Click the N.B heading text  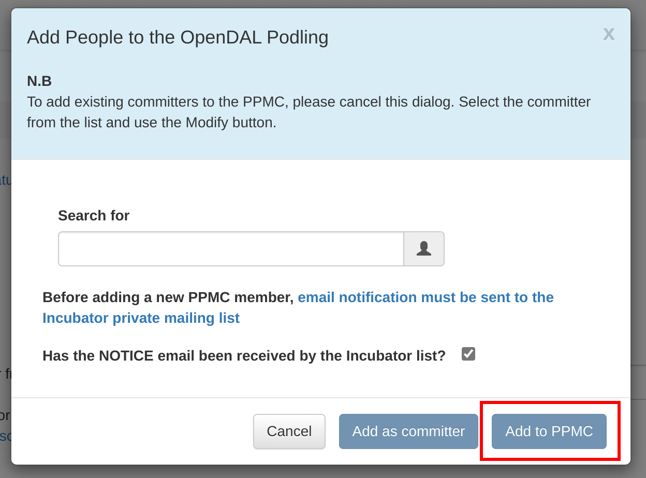(x=39, y=81)
